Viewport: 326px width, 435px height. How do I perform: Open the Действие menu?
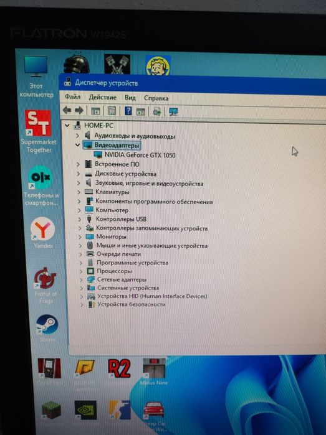103,97
